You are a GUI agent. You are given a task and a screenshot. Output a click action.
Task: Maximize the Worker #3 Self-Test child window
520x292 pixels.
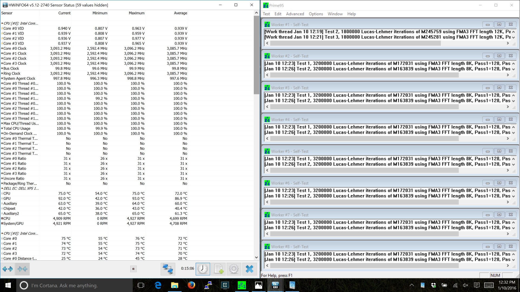(499, 88)
